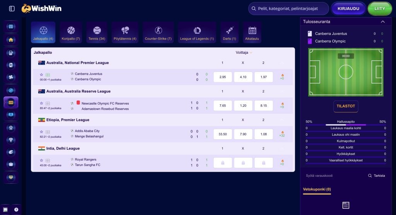
Task: Open pitch view for Canberra Juventus match
Action: tap(48, 75)
